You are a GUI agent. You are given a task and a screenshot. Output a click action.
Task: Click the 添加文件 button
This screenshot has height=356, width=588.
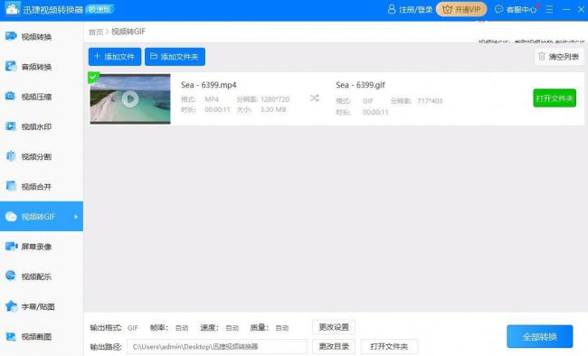(x=115, y=57)
